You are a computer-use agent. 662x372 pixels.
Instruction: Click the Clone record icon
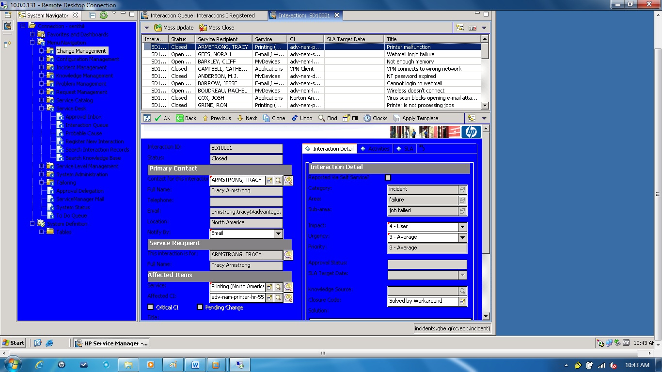tap(266, 118)
